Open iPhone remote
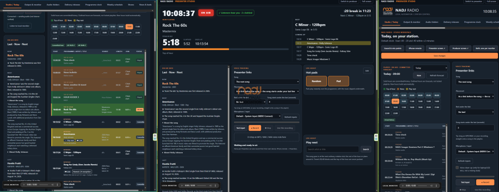The image size is (499, 192). (415, 48)
